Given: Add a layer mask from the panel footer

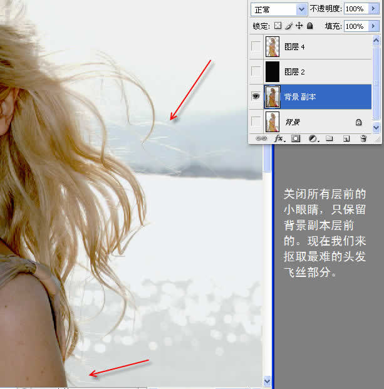Looking at the screenshot, I should pos(296,138).
